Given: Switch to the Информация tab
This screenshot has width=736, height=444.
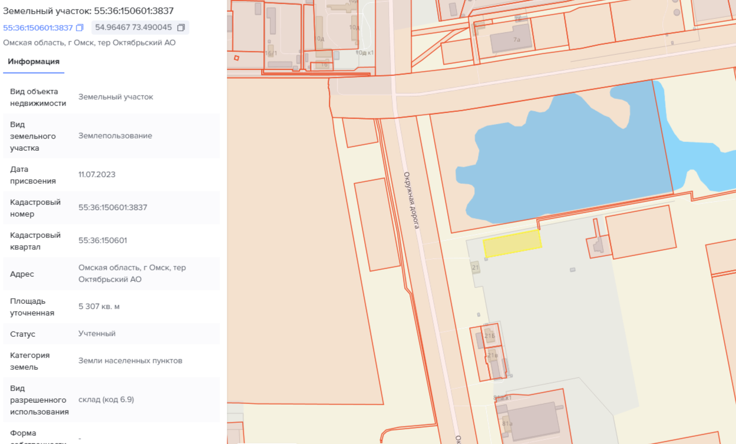Looking at the screenshot, I should click(x=34, y=62).
